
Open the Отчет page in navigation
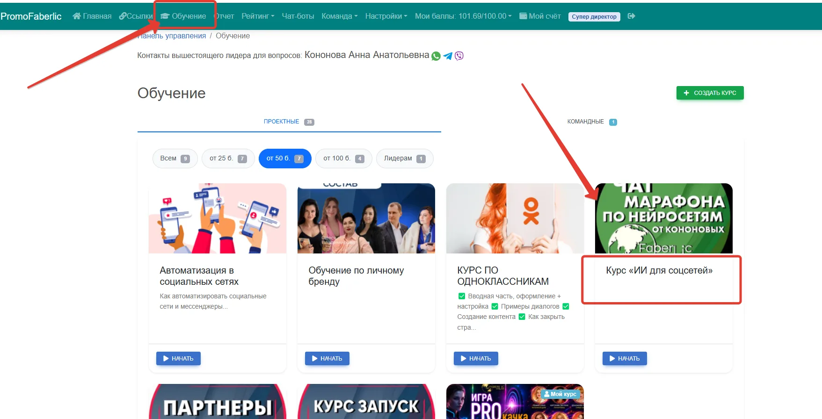point(224,16)
